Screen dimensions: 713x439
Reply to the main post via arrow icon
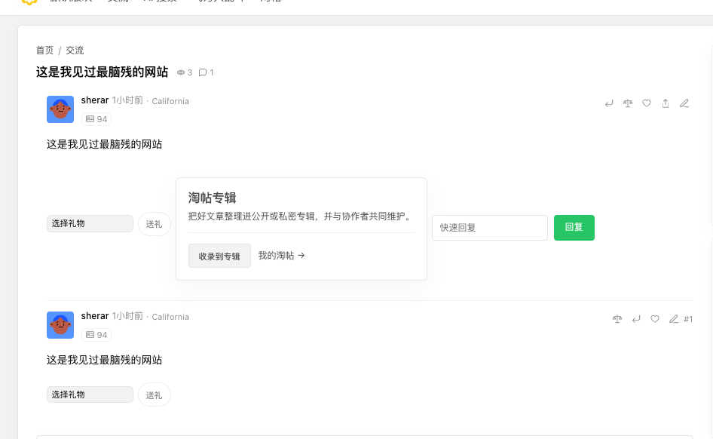pos(609,104)
